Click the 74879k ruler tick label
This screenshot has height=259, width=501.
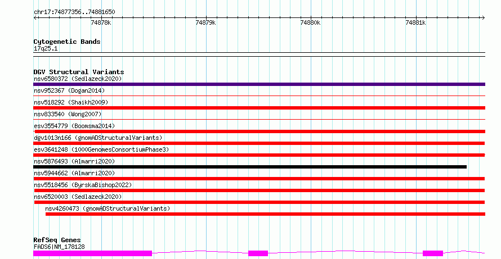tap(206, 22)
